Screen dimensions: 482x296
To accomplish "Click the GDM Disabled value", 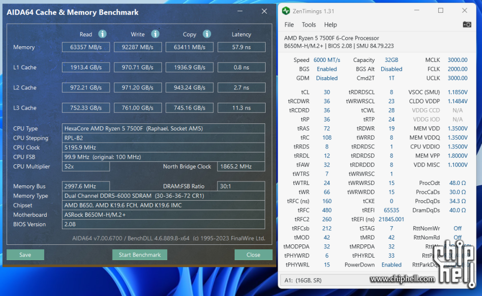I will [x=327, y=78].
